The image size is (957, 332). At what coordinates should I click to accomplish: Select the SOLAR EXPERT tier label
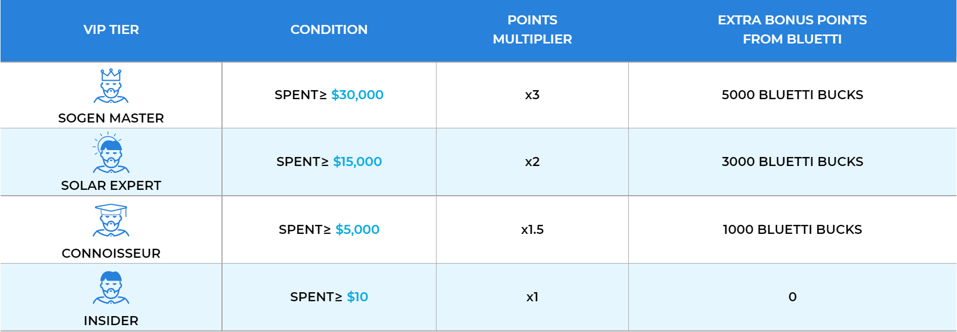pyautogui.click(x=111, y=186)
